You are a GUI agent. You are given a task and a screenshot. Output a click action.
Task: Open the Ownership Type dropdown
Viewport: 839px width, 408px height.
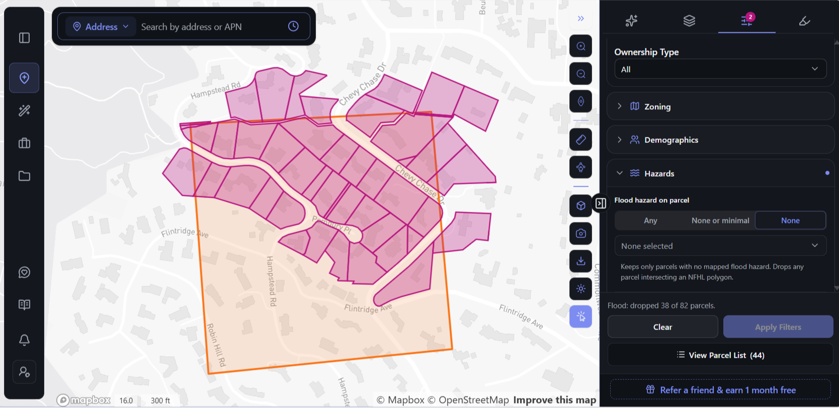tap(720, 69)
